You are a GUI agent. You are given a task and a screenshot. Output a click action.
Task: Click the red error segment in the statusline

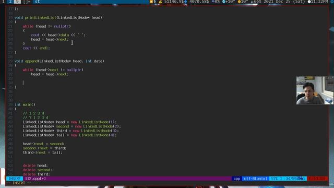tap(317, 179)
